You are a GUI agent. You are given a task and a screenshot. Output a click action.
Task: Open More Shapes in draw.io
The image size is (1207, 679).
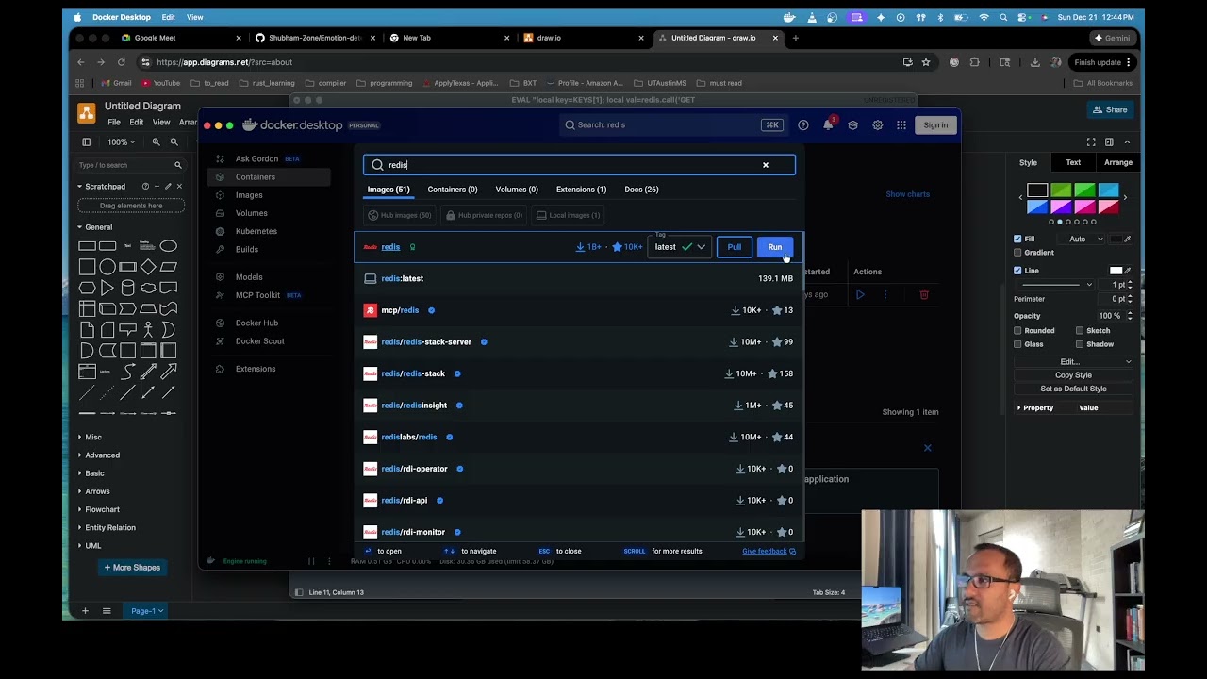tap(132, 568)
